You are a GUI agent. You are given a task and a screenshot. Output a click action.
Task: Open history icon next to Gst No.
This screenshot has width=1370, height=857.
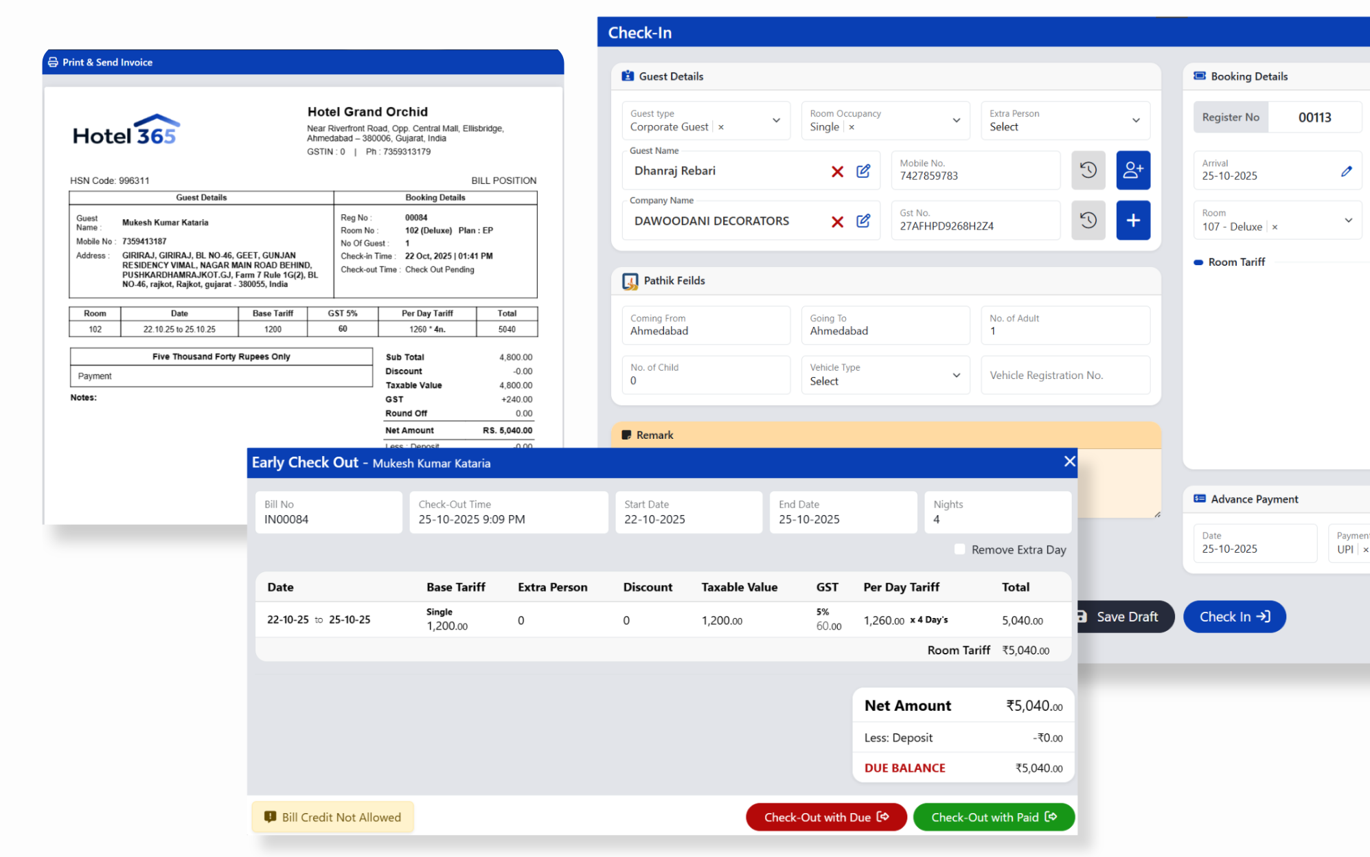click(1088, 220)
